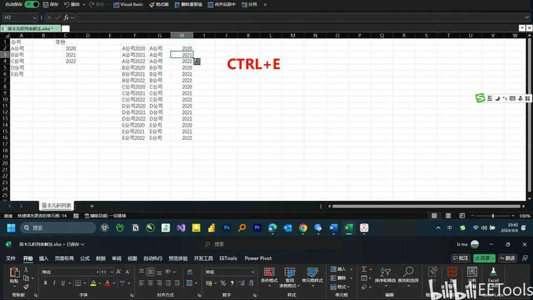
Task: Open 查找和选择 find and select
Action: coord(408,277)
